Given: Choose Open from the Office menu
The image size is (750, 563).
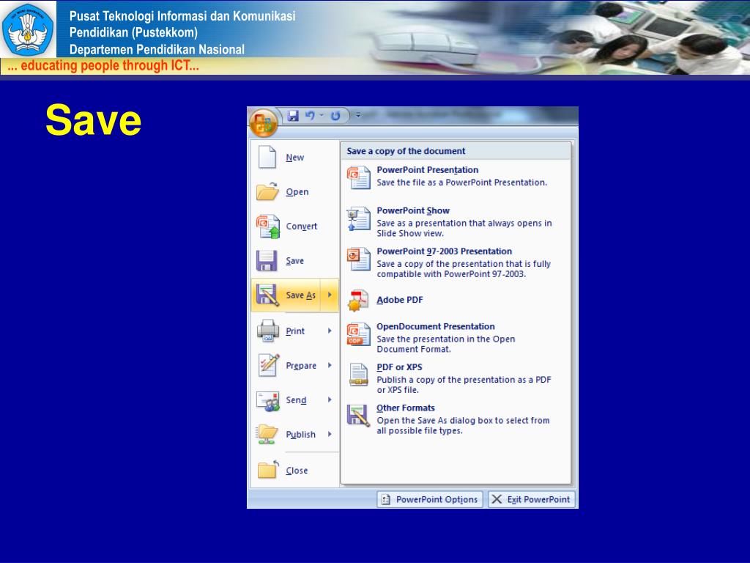Looking at the screenshot, I should click(x=294, y=191).
